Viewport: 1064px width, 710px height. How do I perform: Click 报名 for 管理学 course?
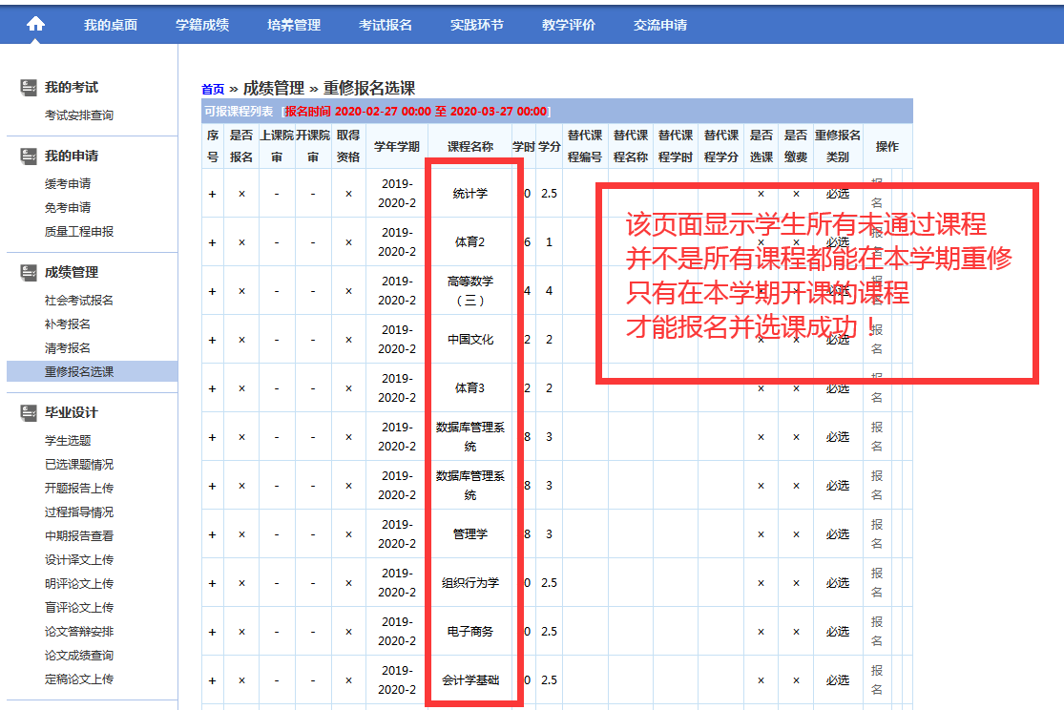877,533
